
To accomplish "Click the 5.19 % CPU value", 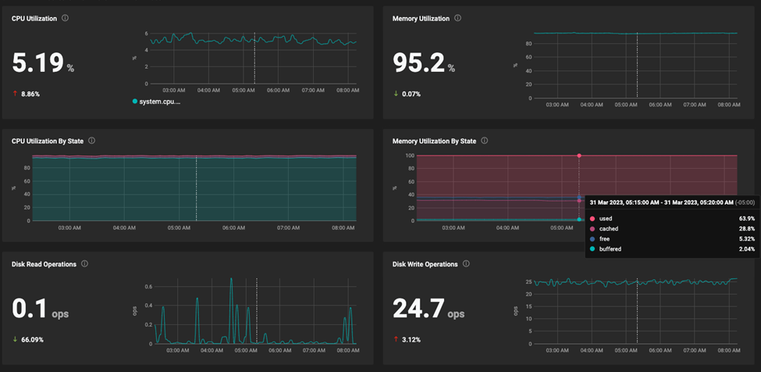I will (43, 63).
